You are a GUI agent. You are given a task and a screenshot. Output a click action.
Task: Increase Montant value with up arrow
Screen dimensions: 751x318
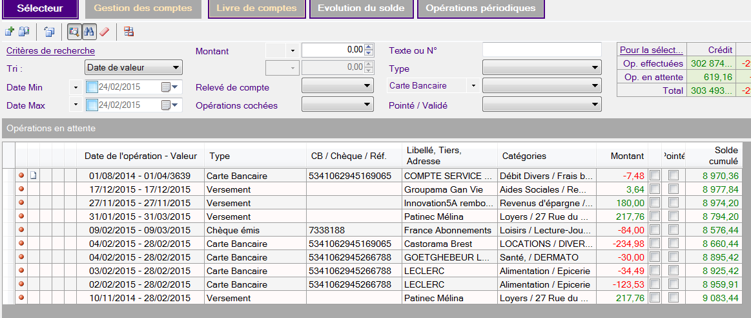(369, 47)
